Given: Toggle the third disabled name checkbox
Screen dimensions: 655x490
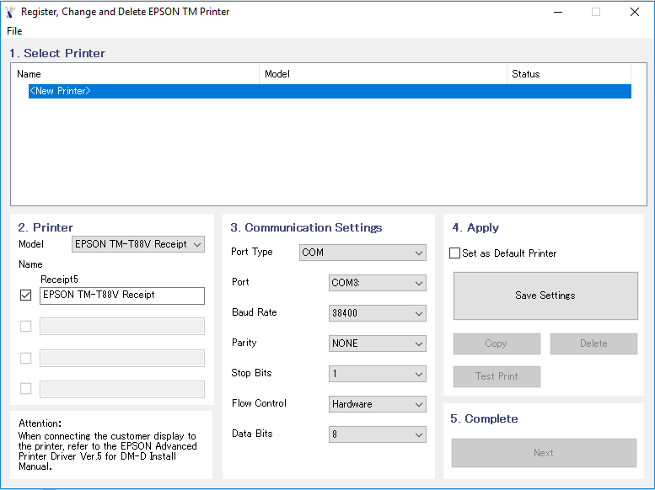Looking at the screenshot, I should coord(26,358).
